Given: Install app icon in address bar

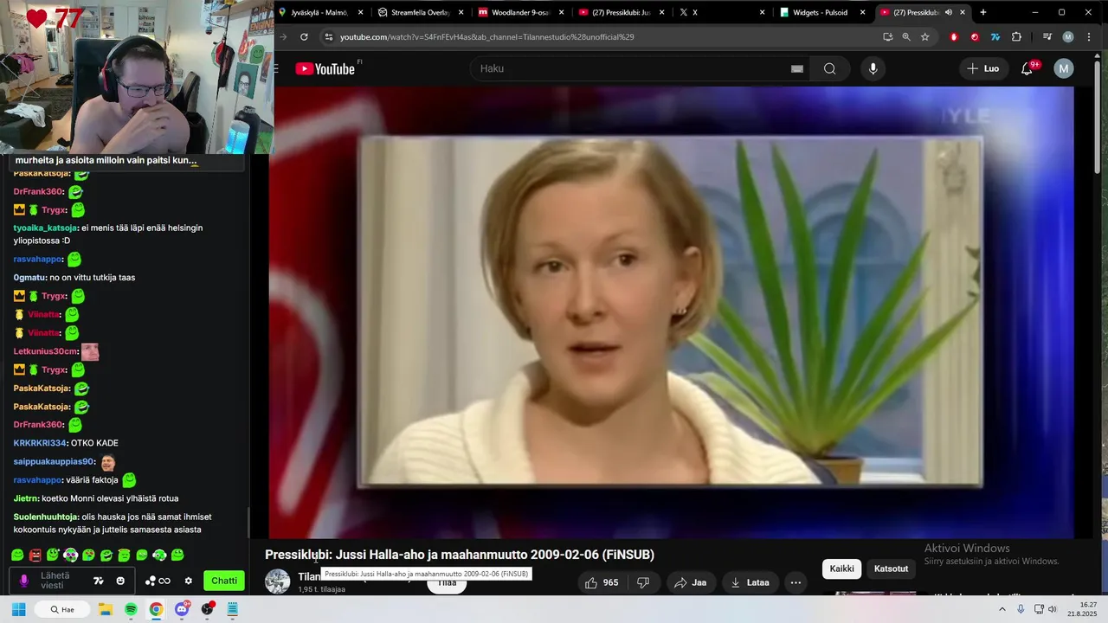Looking at the screenshot, I should [887, 37].
